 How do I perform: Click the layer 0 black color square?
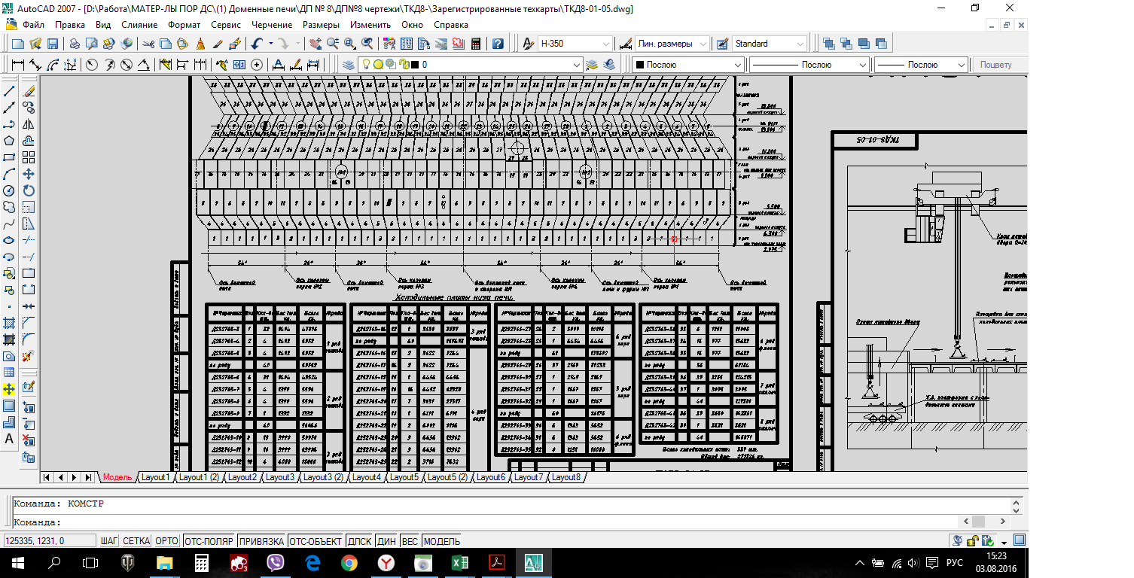(x=415, y=65)
